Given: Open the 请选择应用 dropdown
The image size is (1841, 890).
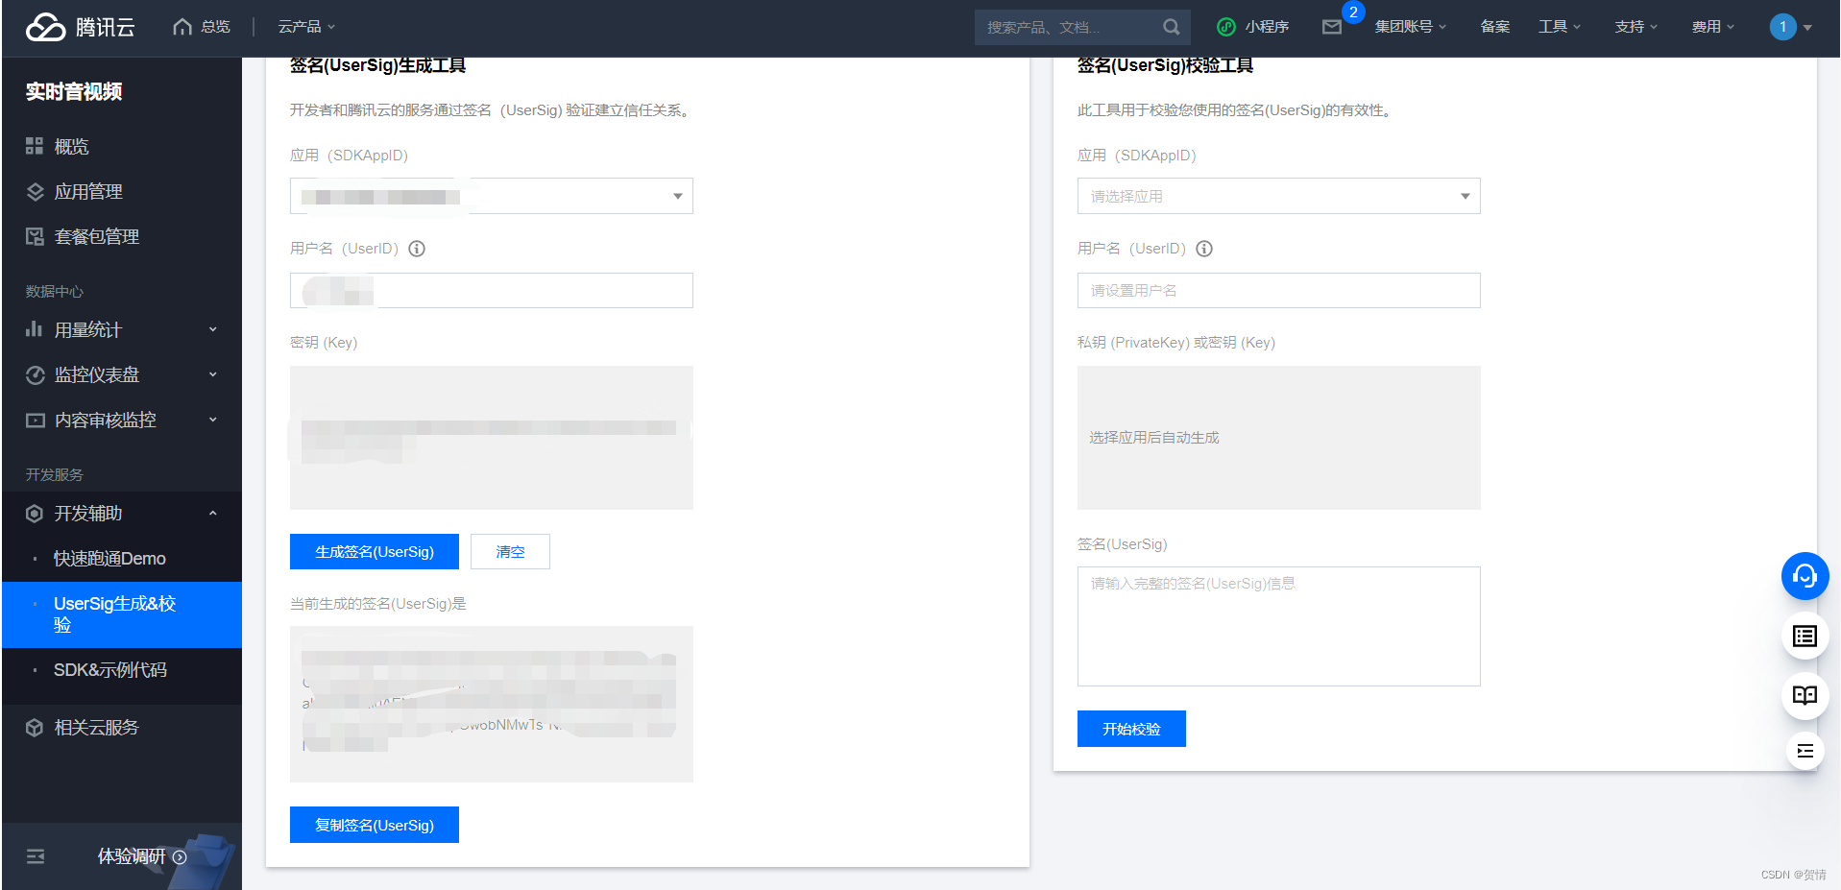Looking at the screenshot, I should coord(1278,196).
